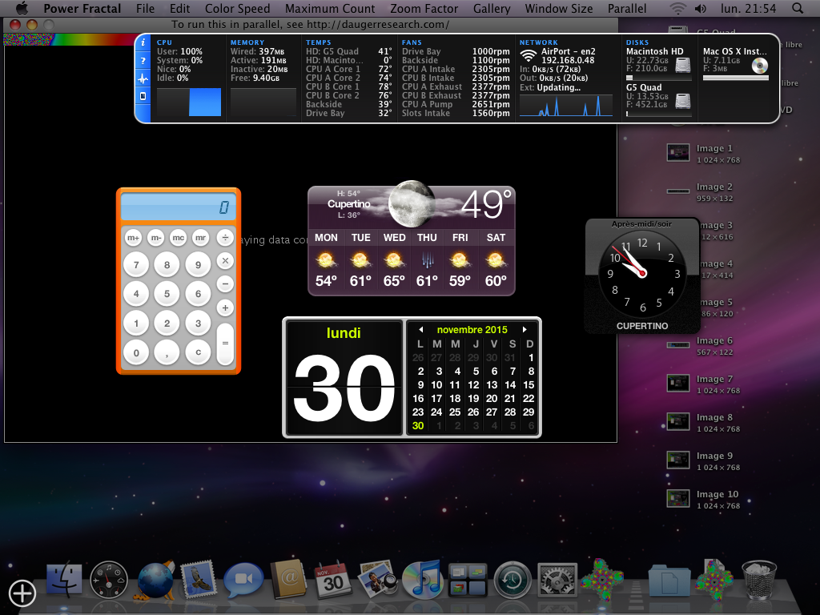This screenshot has width=820, height=615.
Task: Click the Macintosh HD disk icon in iStat
Action: click(682, 66)
